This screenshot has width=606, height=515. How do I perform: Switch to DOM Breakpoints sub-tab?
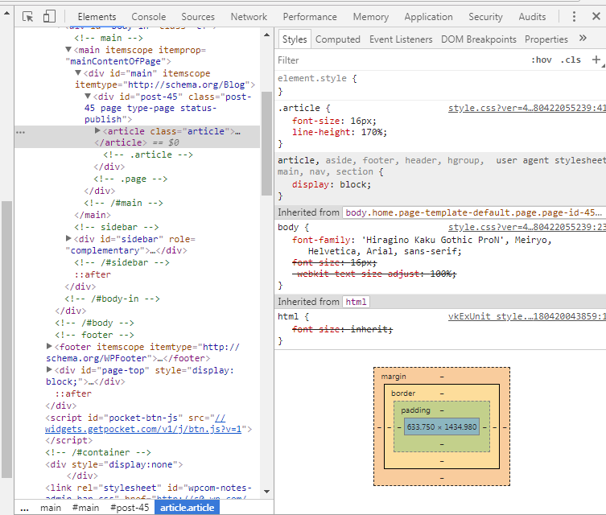click(x=479, y=39)
